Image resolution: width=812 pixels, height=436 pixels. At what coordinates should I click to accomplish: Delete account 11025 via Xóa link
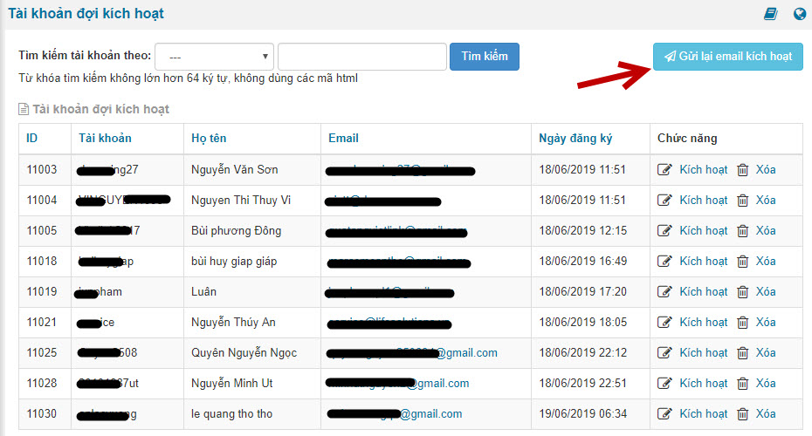coord(766,353)
